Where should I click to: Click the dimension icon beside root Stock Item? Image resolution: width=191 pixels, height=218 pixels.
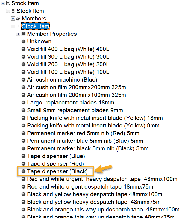[x=8, y=4]
